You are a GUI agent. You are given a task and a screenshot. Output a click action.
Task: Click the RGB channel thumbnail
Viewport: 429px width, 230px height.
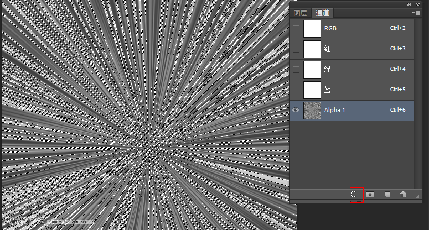[312, 28]
